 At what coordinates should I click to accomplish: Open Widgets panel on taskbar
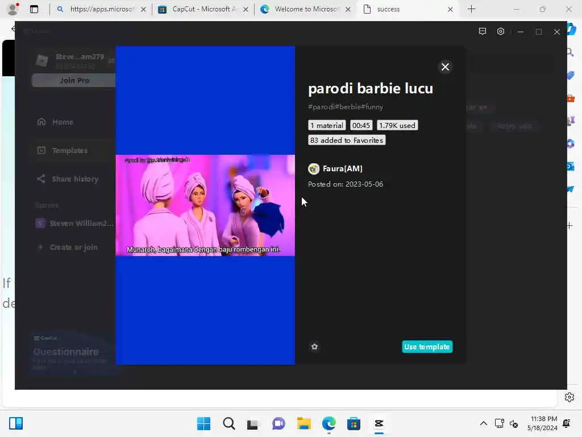[x=16, y=423]
